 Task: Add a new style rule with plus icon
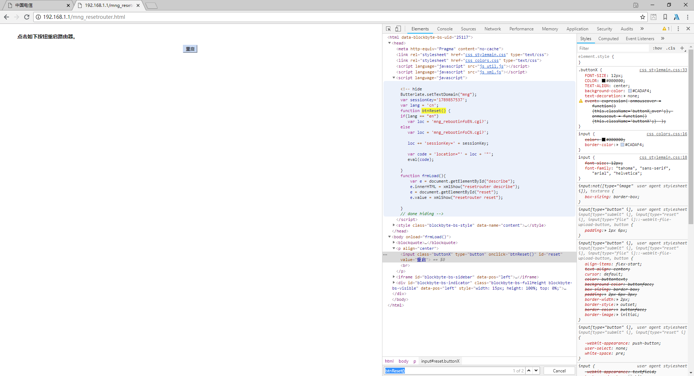pos(682,48)
